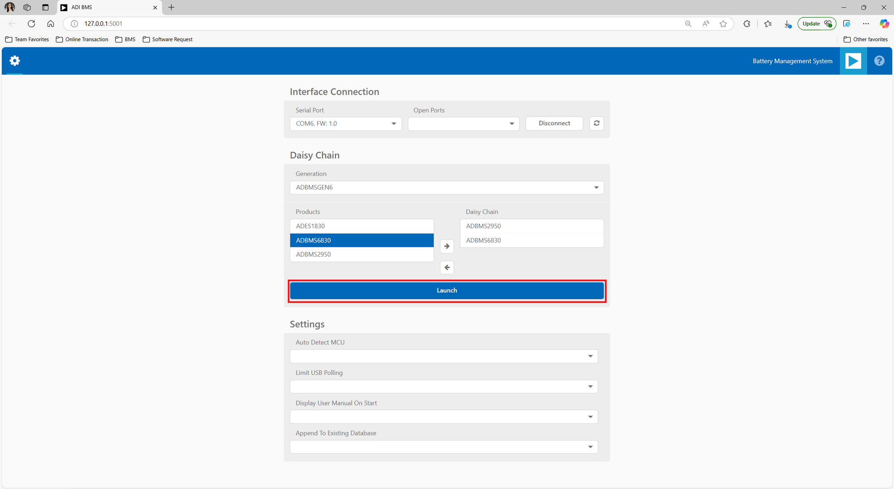
Task: Reload the browser page
Action: point(31,24)
